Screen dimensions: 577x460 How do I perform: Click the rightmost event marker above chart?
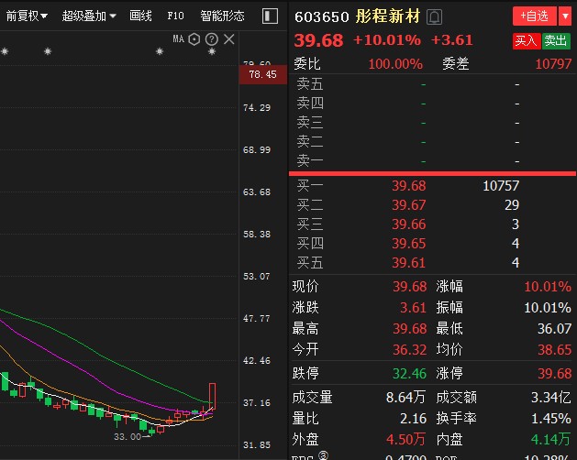tap(212, 51)
